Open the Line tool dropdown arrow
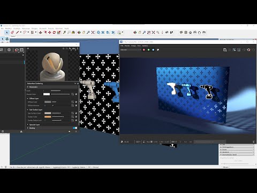257x193 pixels. tap(21, 32)
